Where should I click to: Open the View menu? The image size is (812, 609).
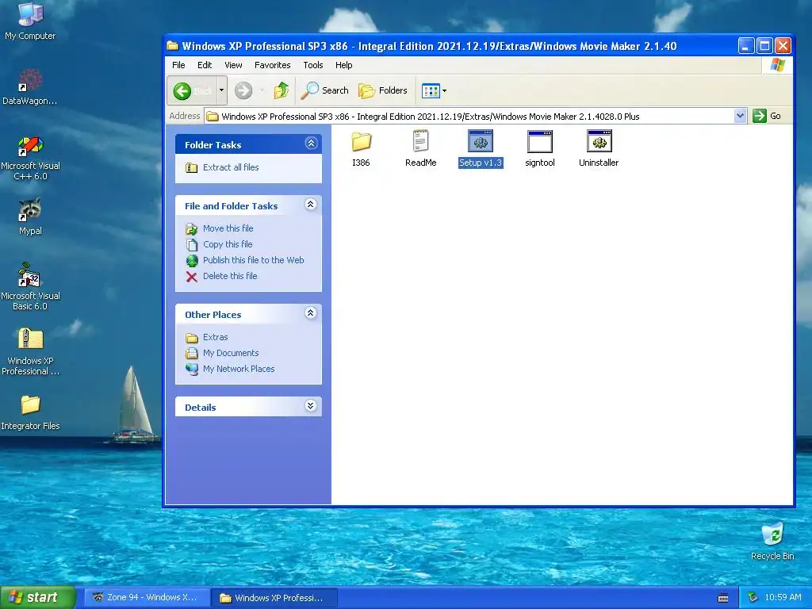tap(233, 65)
